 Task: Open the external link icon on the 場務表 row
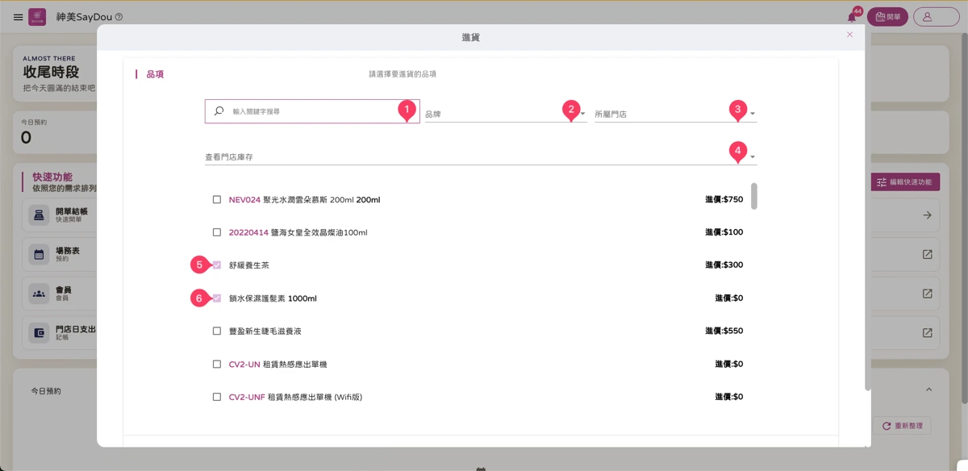click(x=928, y=254)
